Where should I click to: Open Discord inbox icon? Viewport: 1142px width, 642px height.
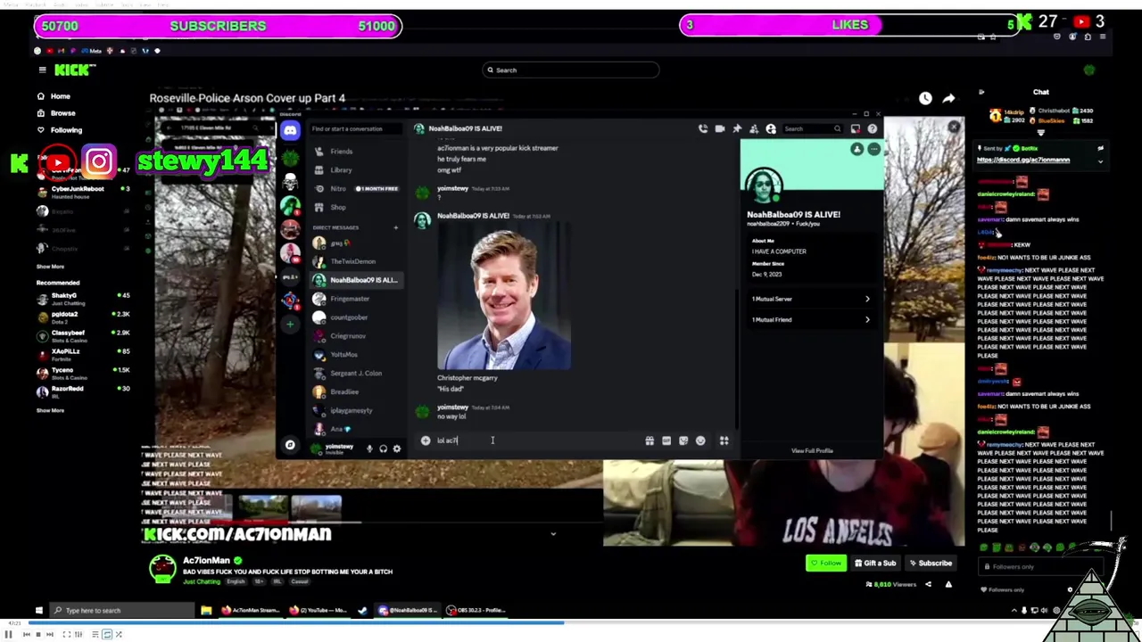(x=856, y=128)
